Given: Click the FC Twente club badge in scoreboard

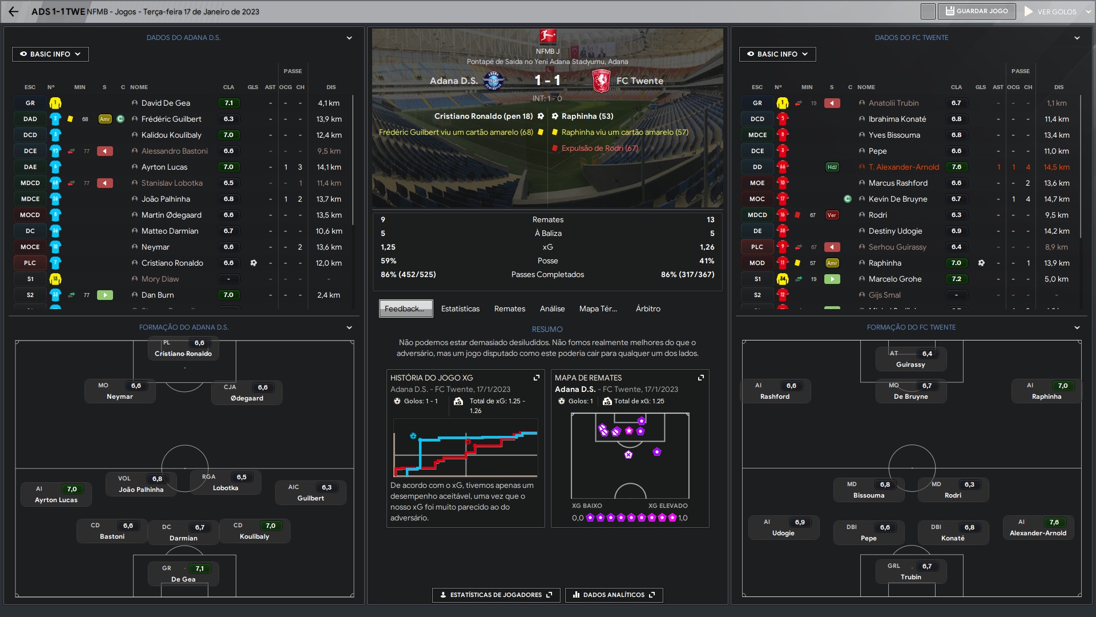Looking at the screenshot, I should pyautogui.click(x=602, y=81).
